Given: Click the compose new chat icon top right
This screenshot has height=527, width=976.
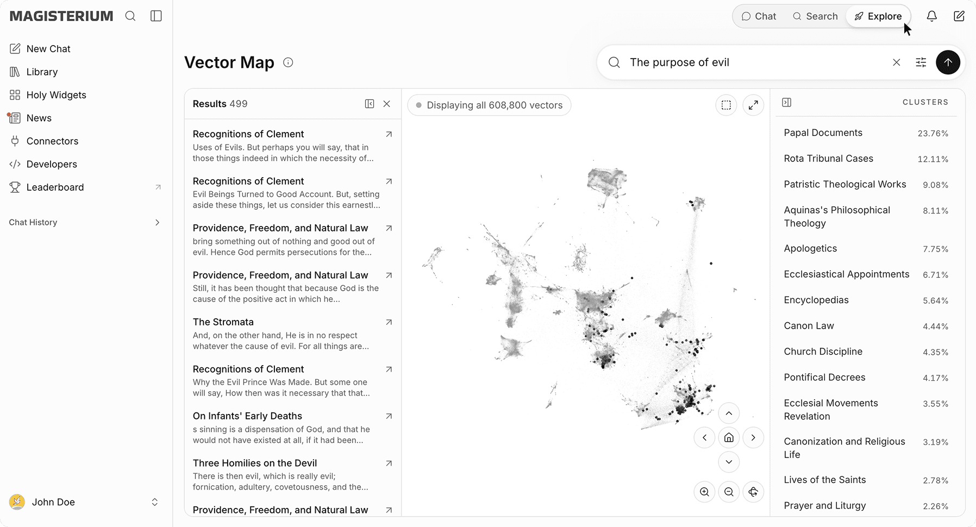Looking at the screenshot, I should [x=959, y=16].
